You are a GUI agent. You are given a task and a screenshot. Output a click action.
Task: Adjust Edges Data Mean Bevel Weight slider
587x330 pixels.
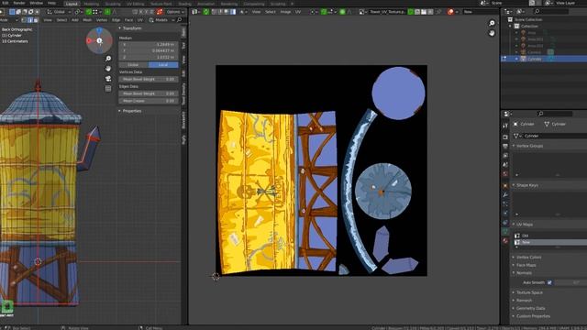click(x=149, y=93)
